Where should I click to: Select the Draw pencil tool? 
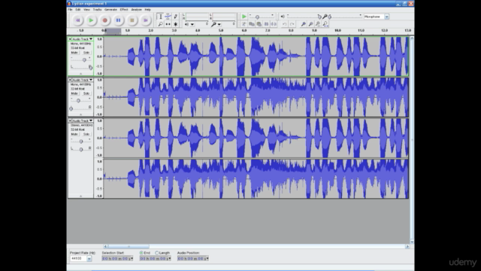tap(175, 17)
